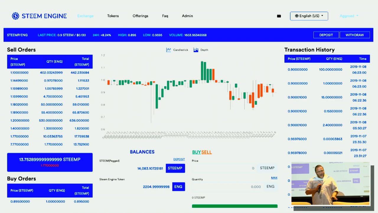Click the green submit order button
This screenshot has width=378, height=213.
(x=235, y=206)
